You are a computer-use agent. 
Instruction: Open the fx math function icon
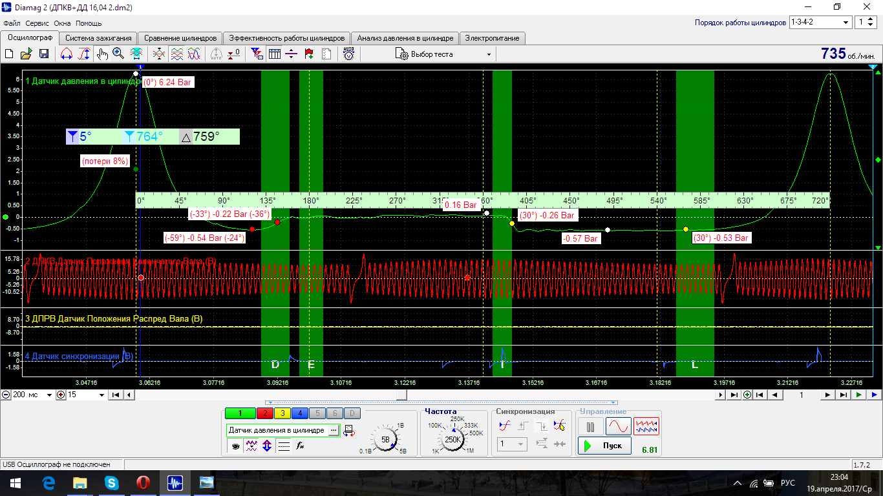pyautogui.click(x=300, y=446)
